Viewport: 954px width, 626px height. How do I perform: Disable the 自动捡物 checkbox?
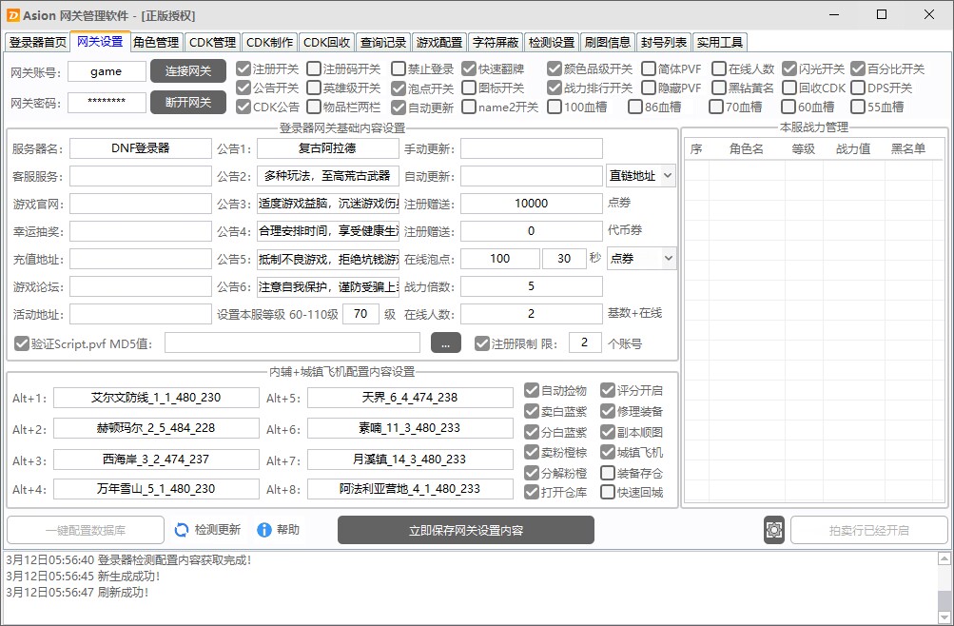click(533, 391)
